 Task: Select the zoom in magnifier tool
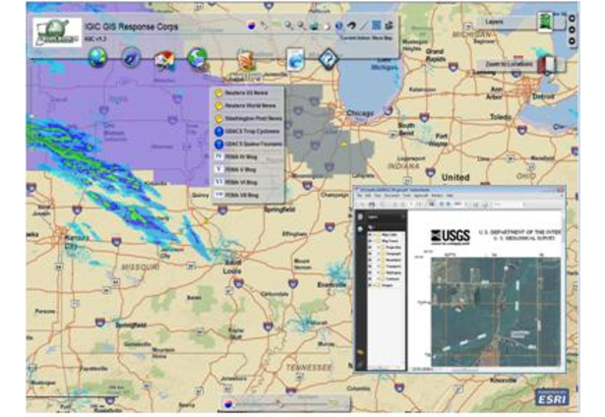(288, 26)
